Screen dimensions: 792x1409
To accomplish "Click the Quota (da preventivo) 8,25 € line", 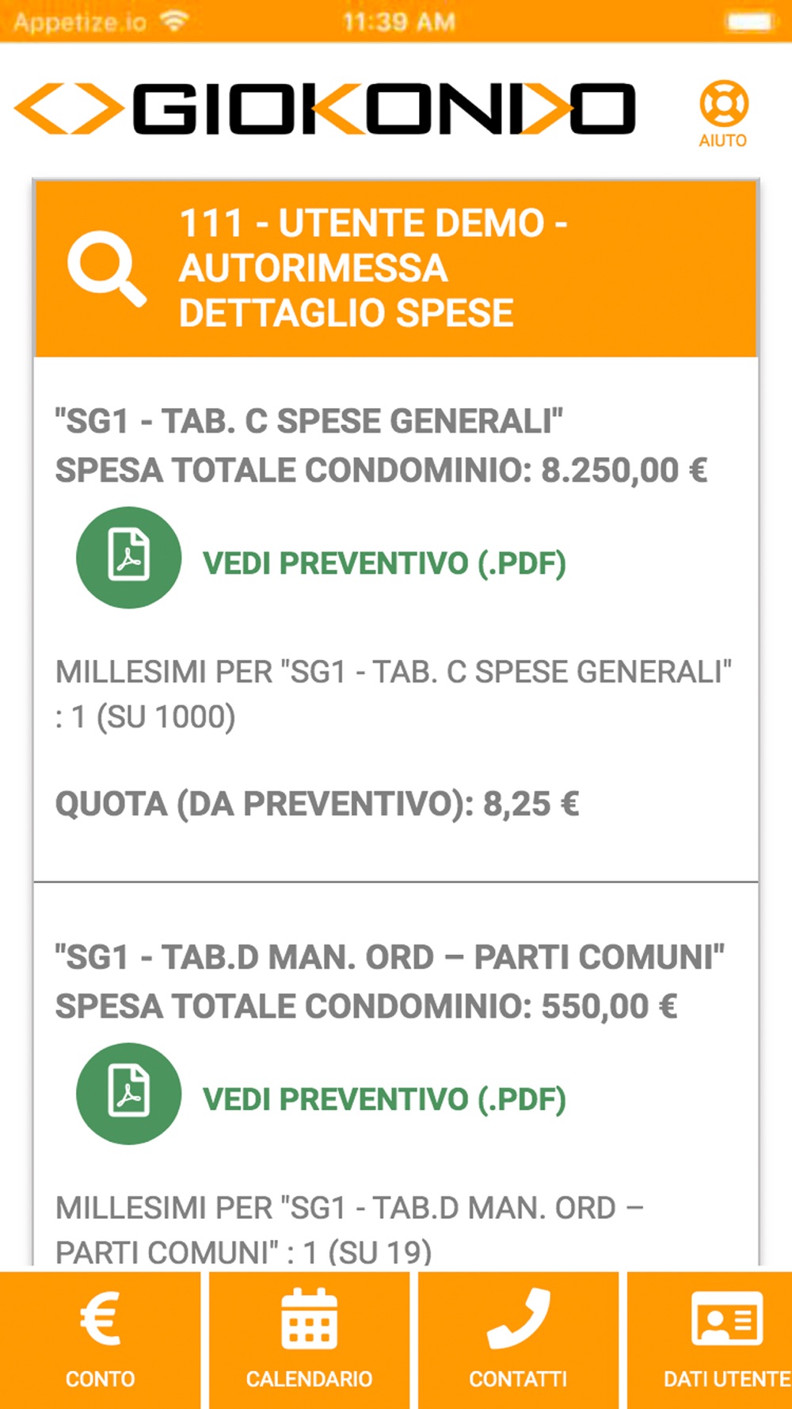I will tap(317, 804).
